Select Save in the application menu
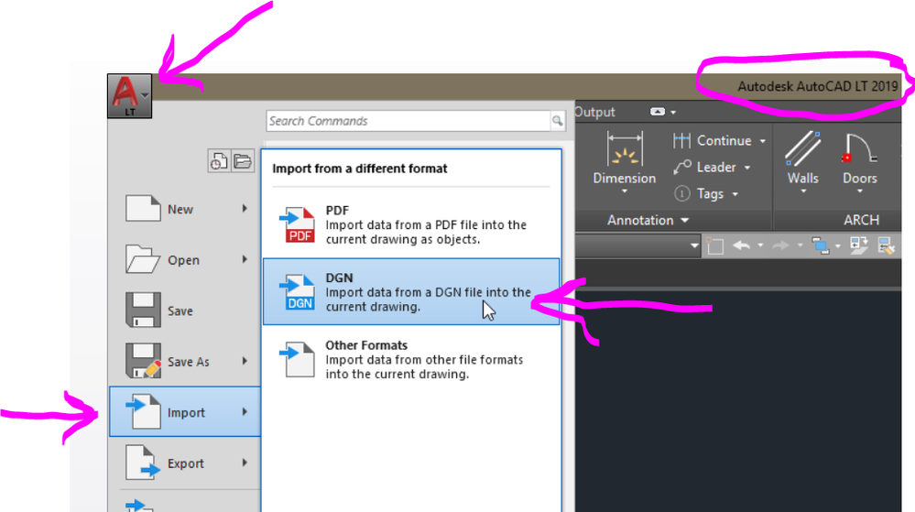The height and width of the screenshot is (512, 915). (x=184, y=310)
